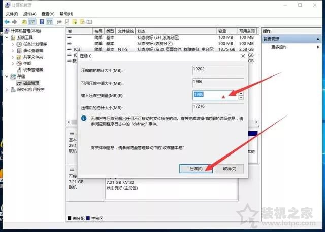Increase shrink size with spinner up arrow
This screenshot has width=325, height=232.
click(x=241, y=92)
